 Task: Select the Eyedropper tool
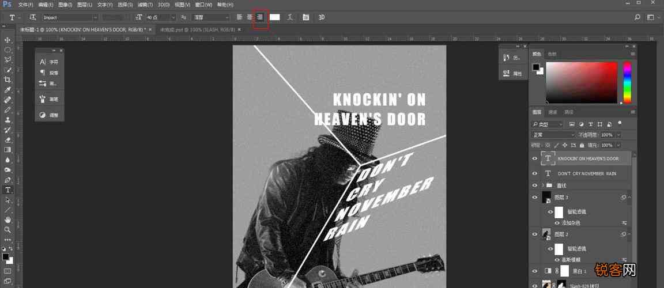tap(7, 90)
